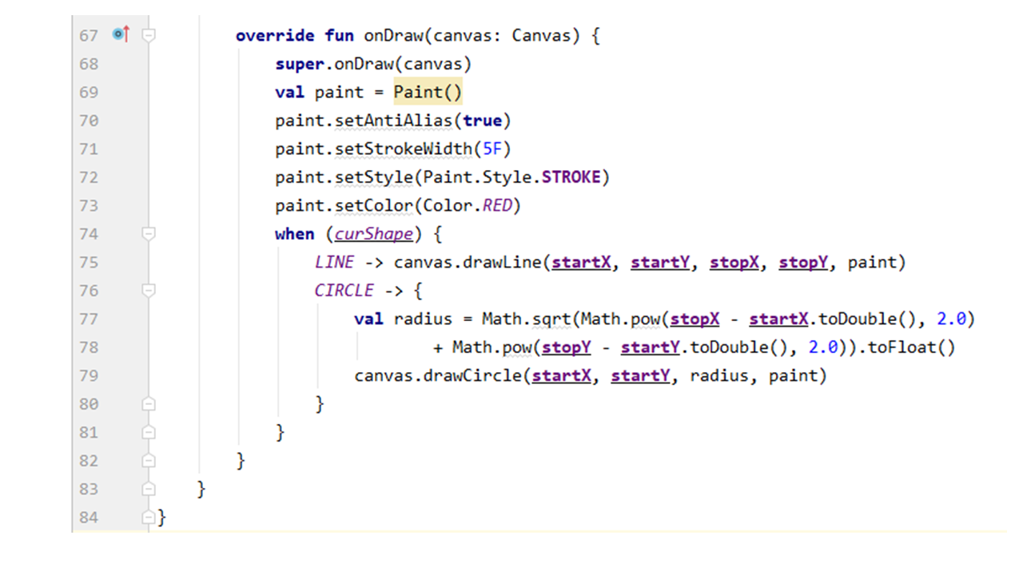Click the fold end marker on line 83

tap(148, 489)
